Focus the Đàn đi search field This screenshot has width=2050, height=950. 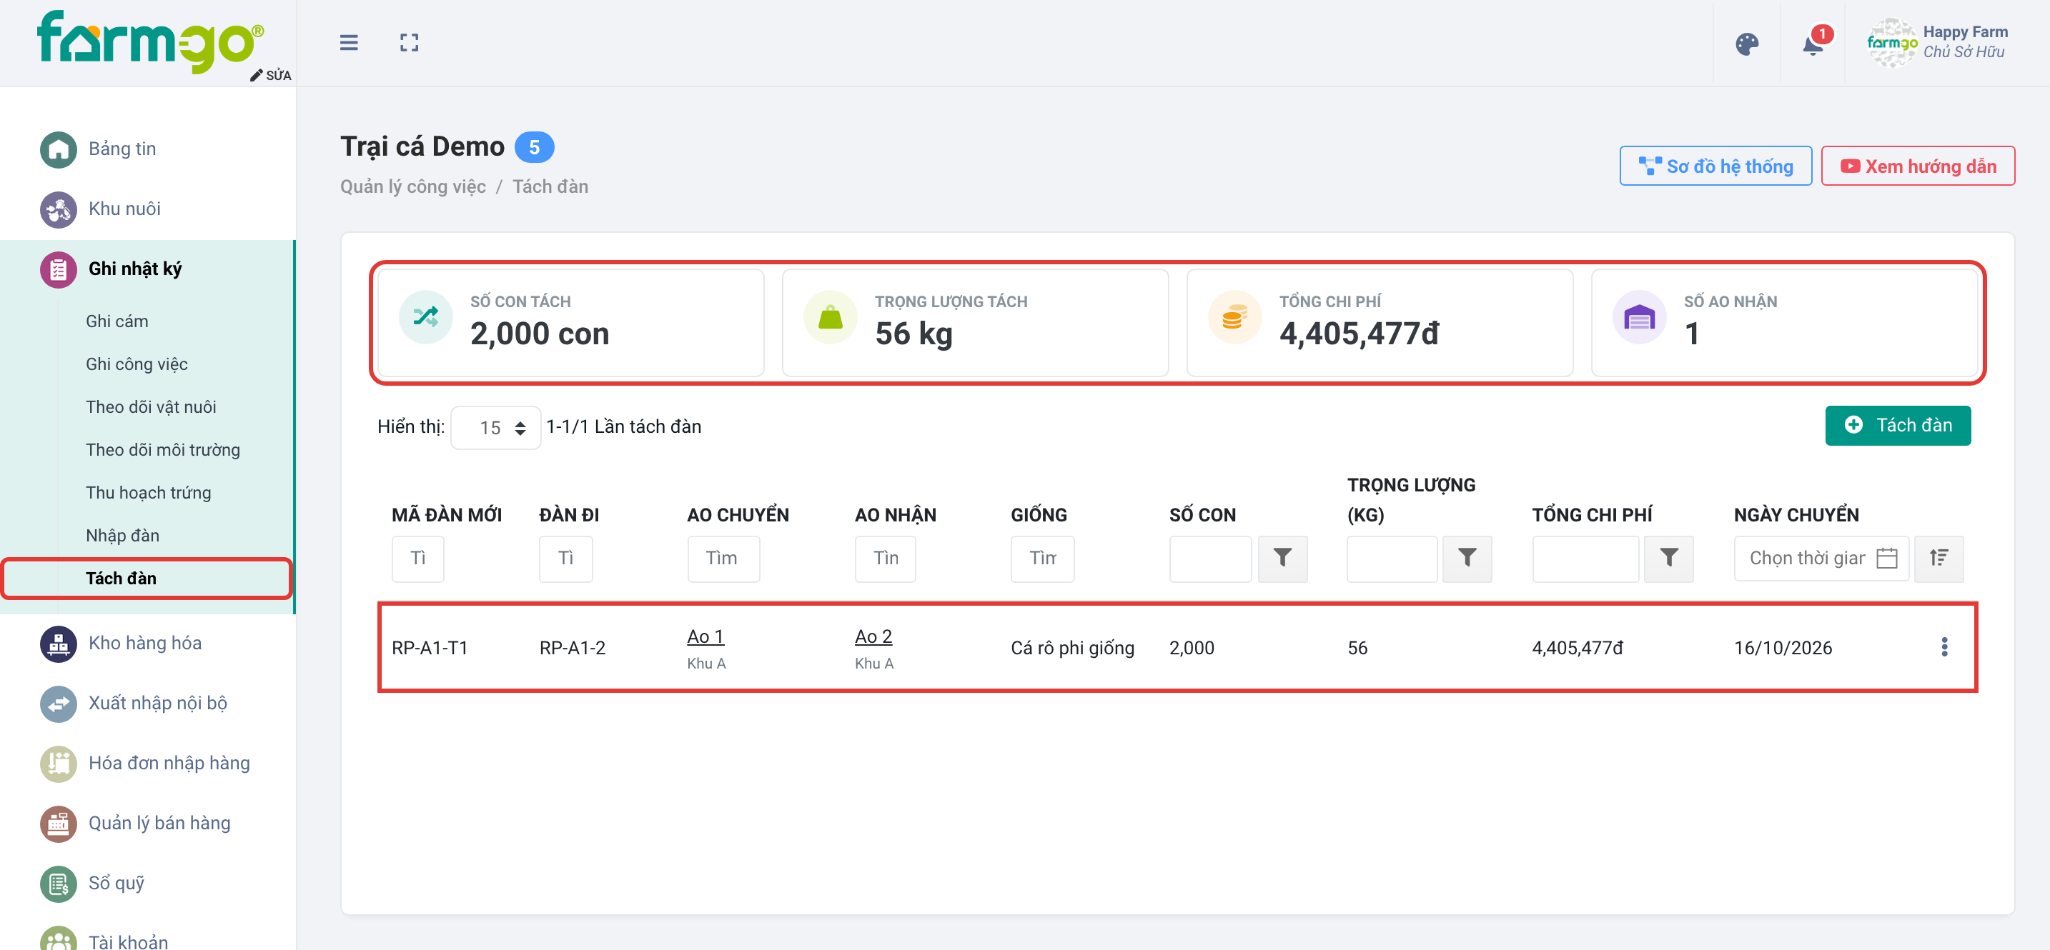pos(566,558)
